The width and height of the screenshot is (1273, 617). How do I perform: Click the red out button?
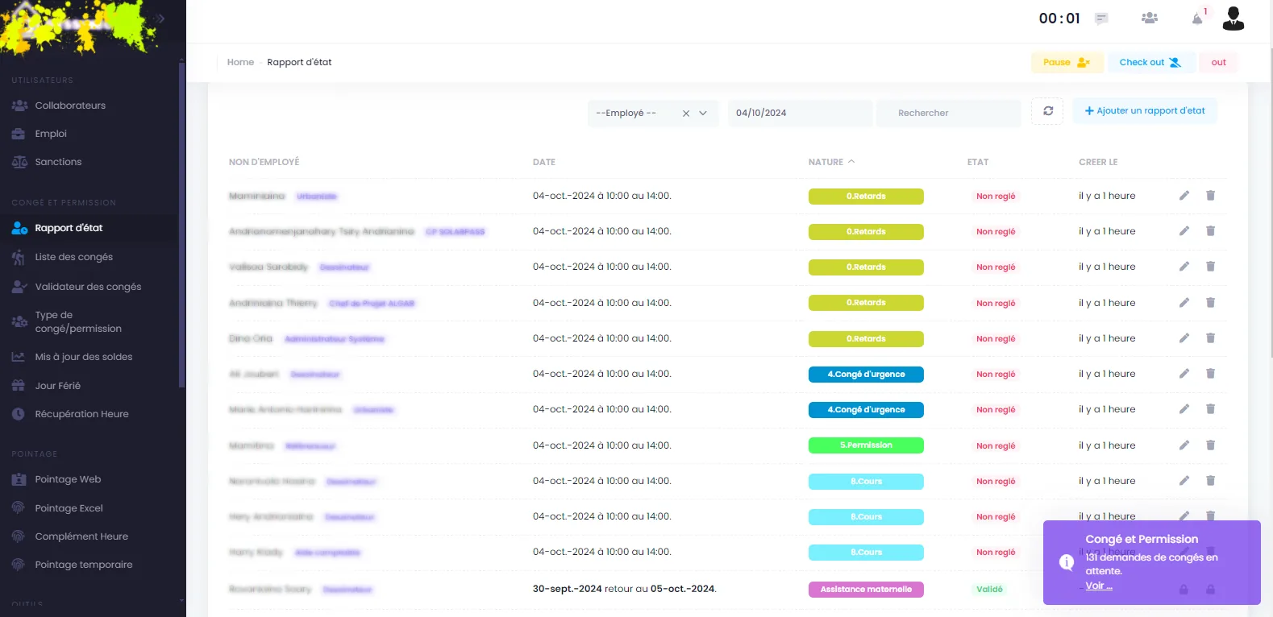click(x=1218, y=62)
